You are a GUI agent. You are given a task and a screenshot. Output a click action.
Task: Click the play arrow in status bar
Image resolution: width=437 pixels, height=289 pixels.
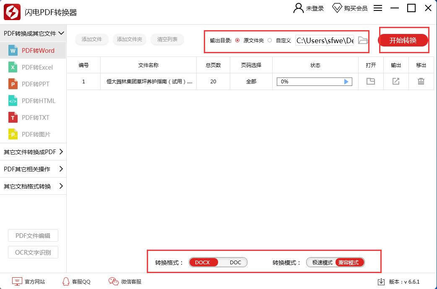point(346,82)
